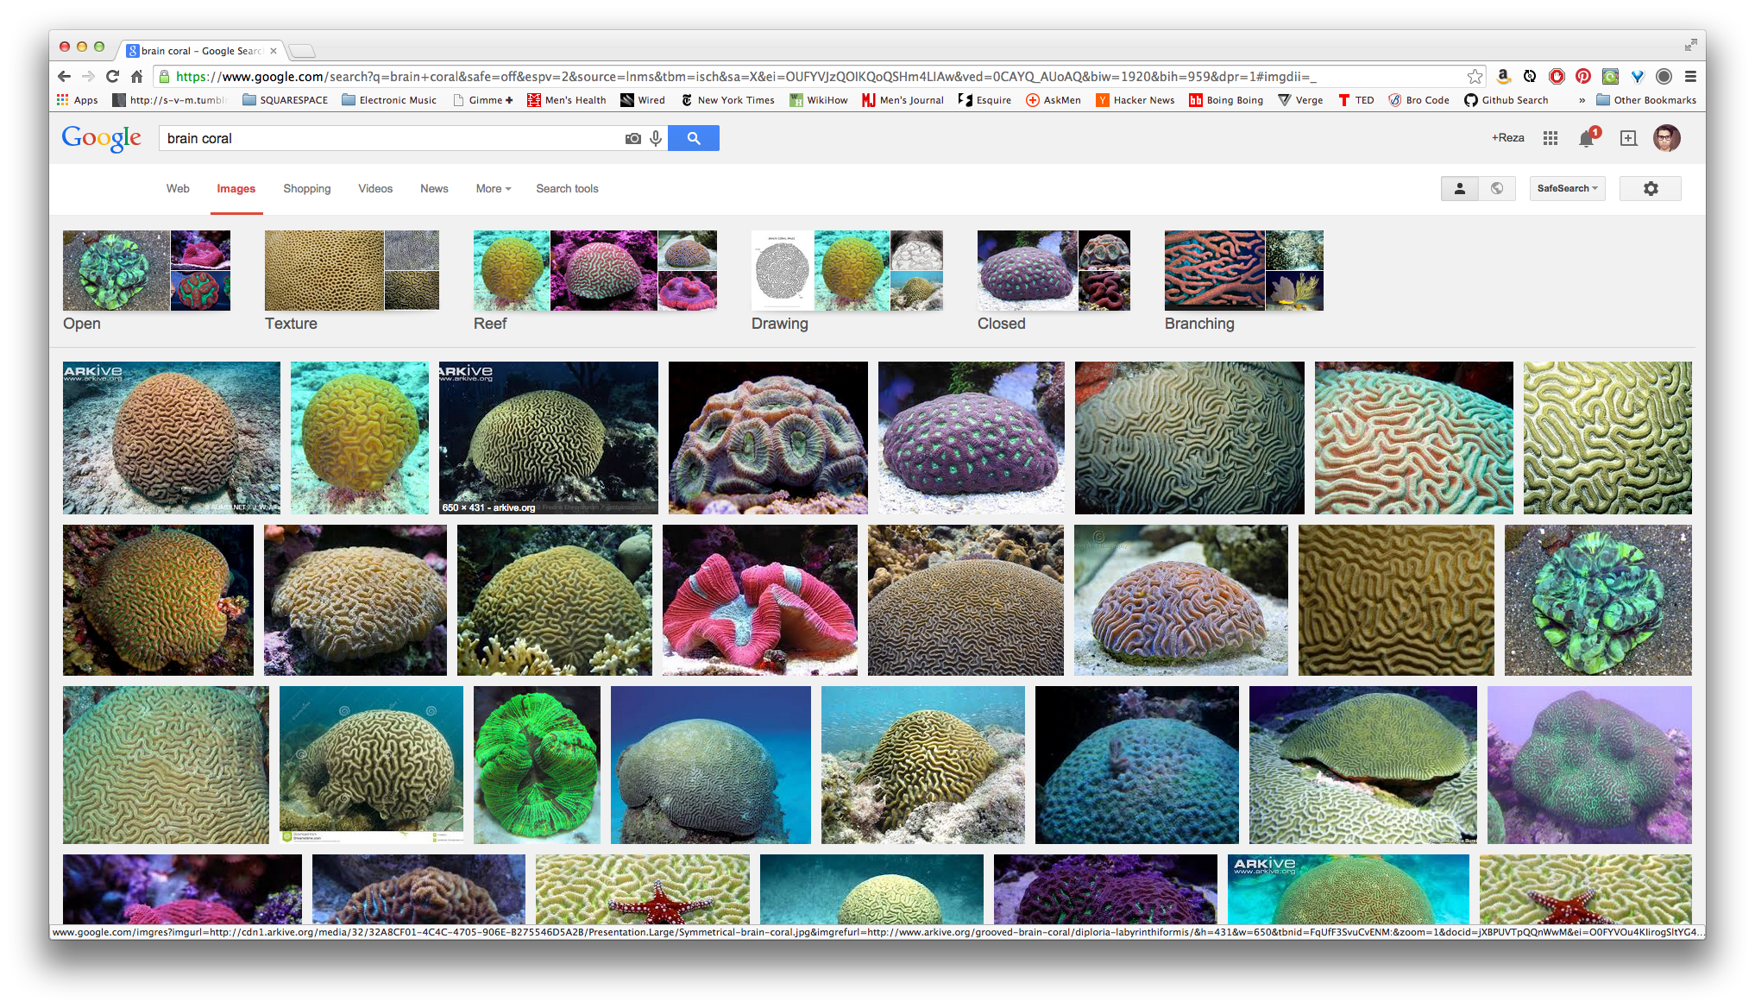Open the Boing Boing bookmark
Viewport: 1755px width, 1008px height.
pyautogui.click(x=1226, y=100)
